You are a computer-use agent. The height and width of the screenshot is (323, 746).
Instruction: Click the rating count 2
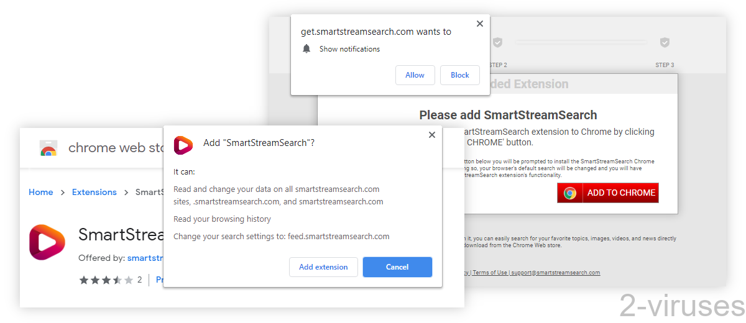click(x=140, y=280)
